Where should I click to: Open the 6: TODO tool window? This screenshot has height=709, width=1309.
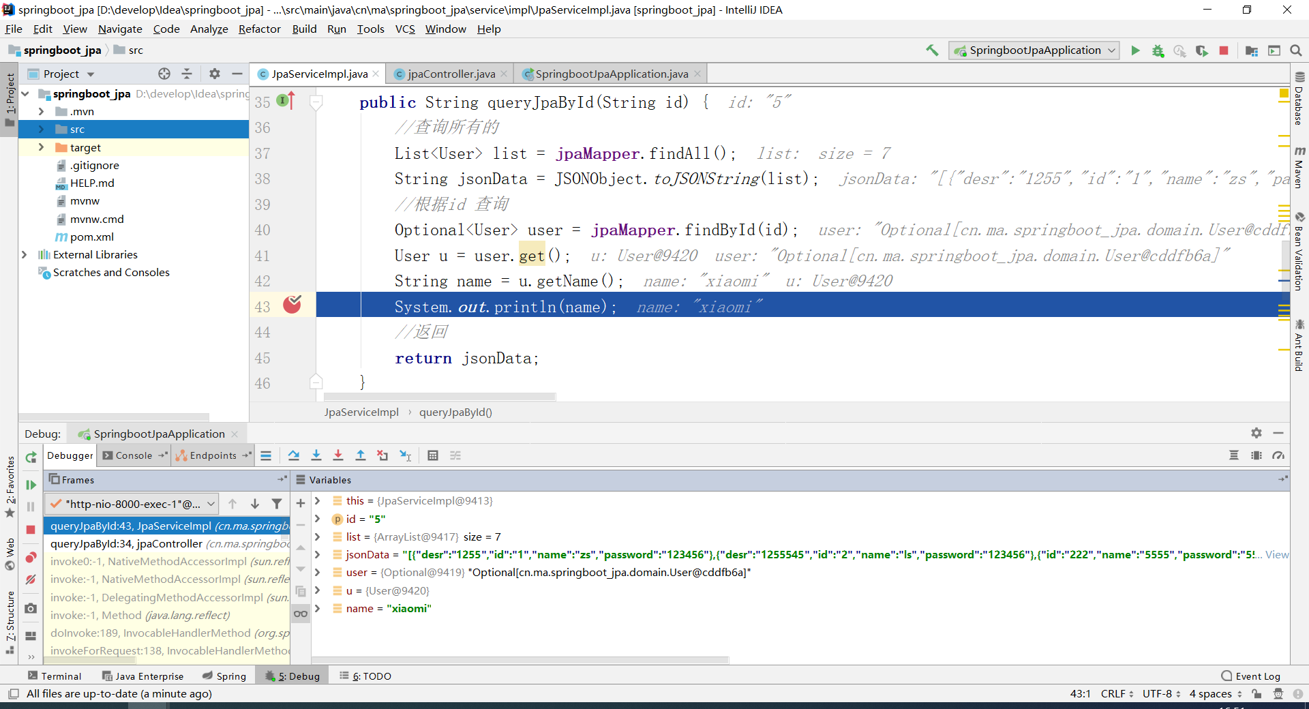pos(365,676)
